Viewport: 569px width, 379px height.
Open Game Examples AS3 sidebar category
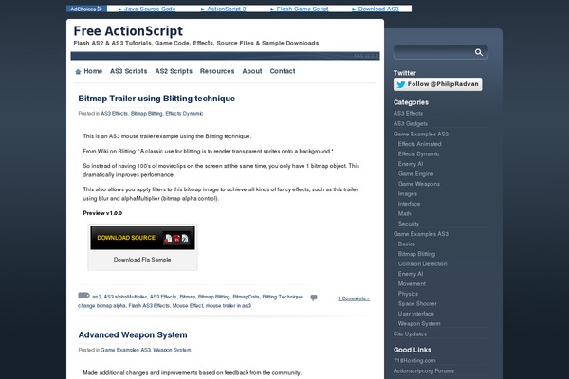click(x=420, y=234)
